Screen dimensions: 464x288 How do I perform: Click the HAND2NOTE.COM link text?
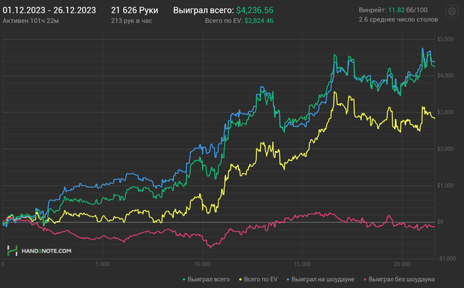pos(46,251)
